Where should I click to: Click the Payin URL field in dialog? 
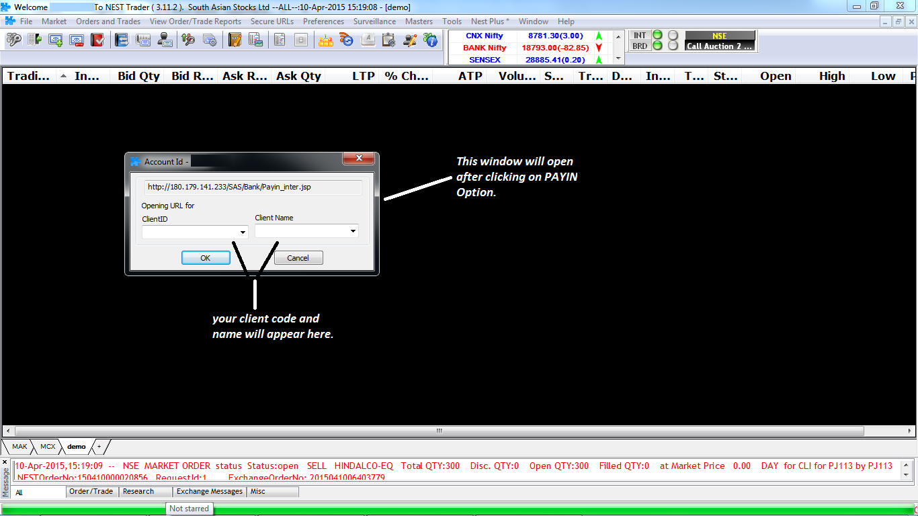pyautogui.click(x=253, y=187)
